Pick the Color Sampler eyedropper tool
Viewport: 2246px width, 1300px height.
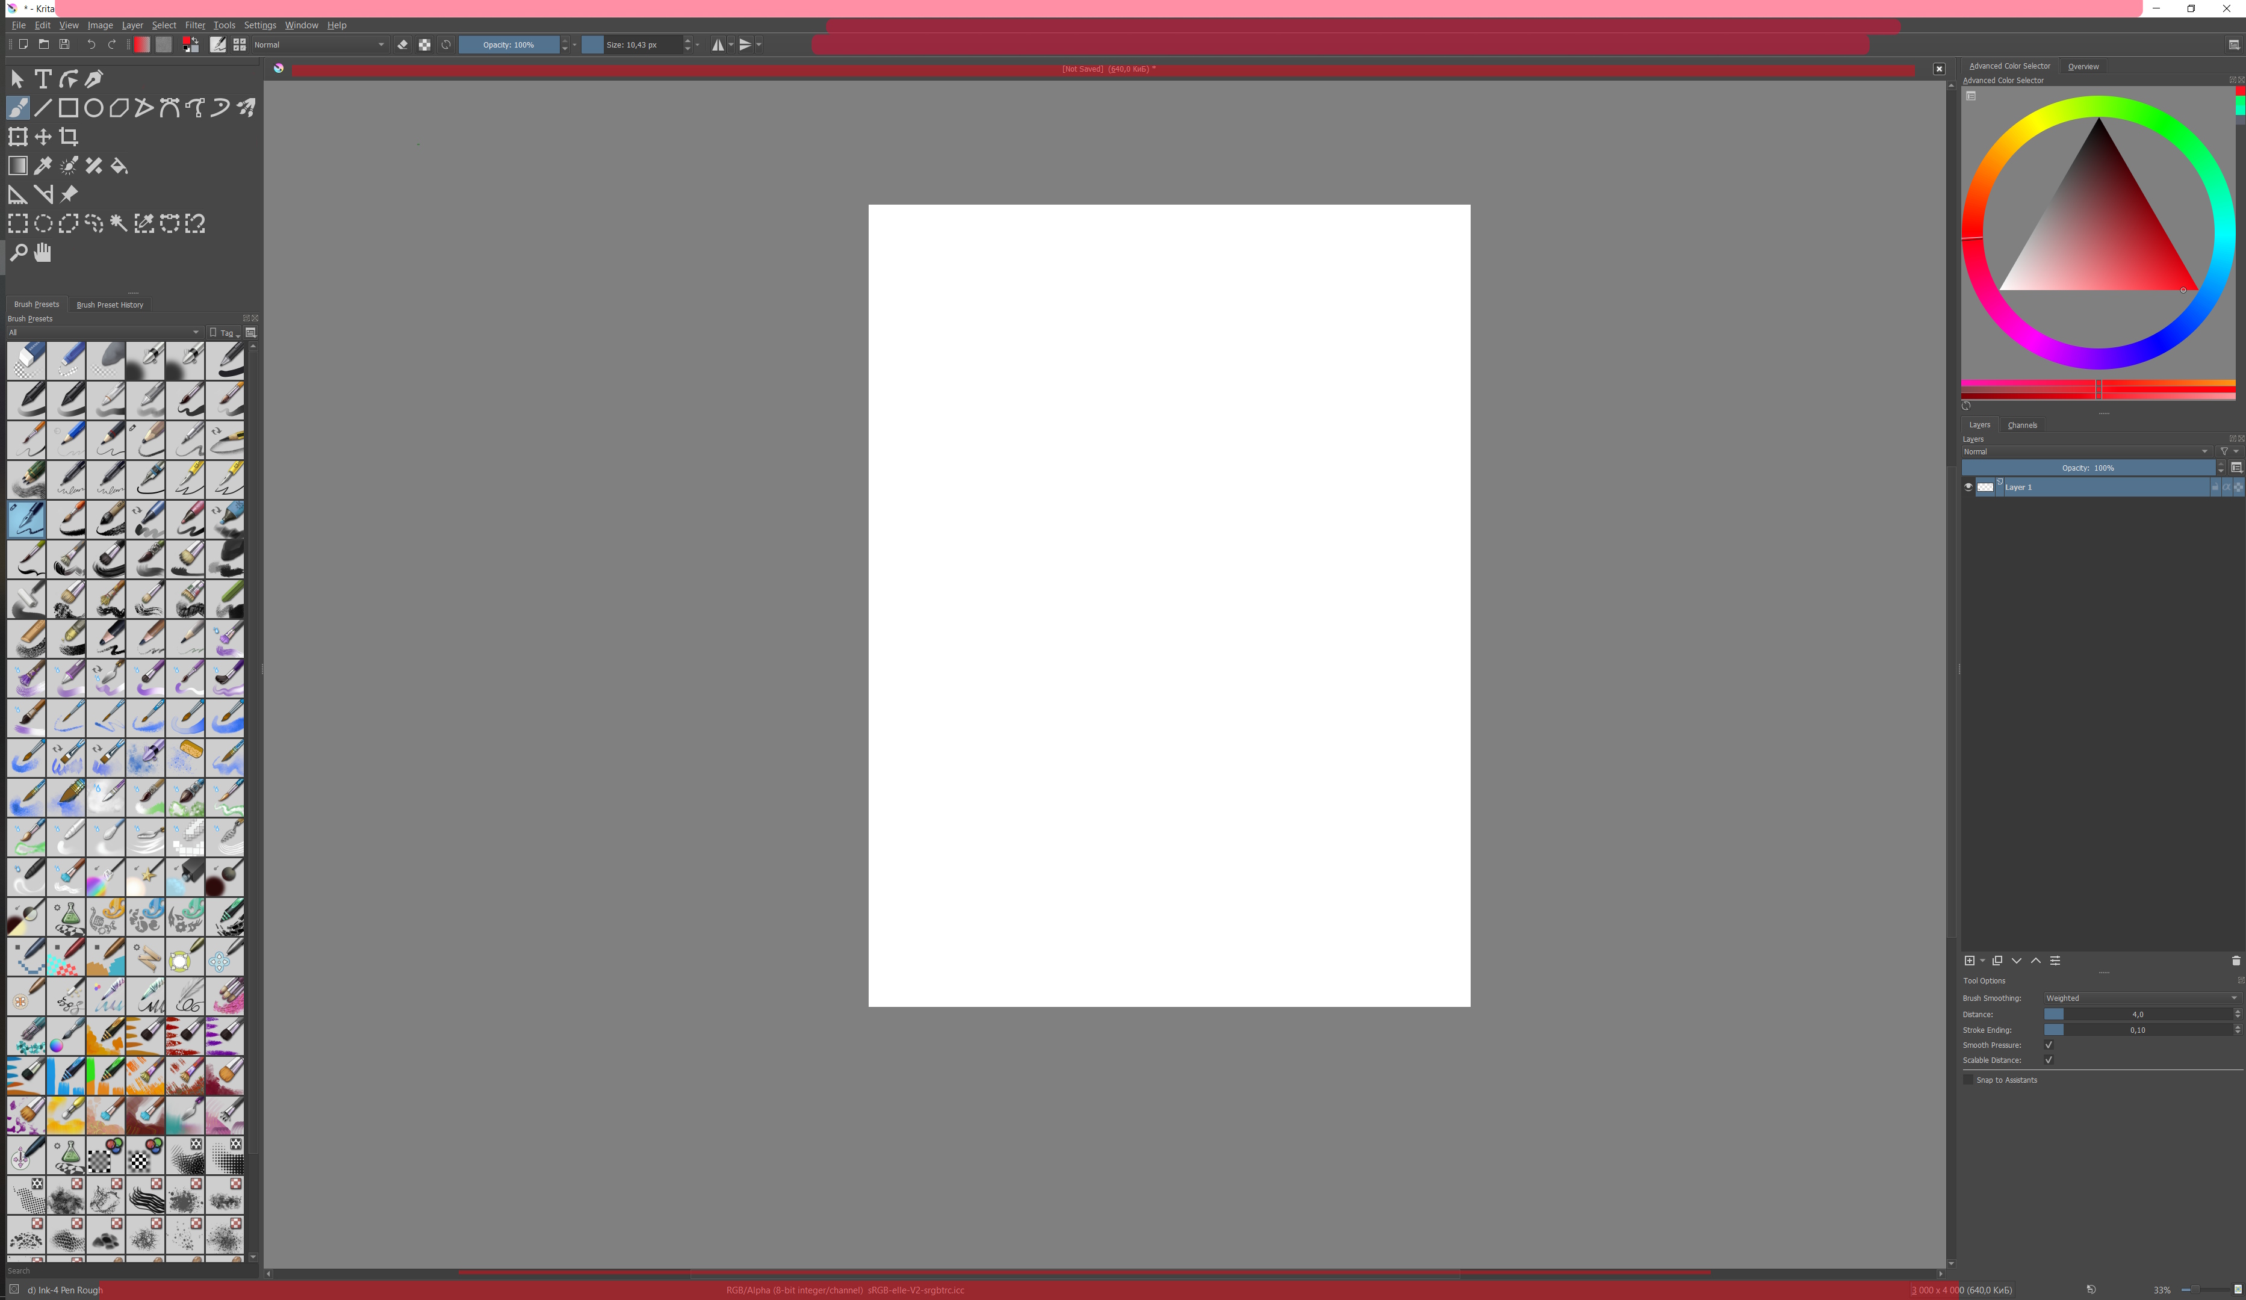tap(43, 166)
